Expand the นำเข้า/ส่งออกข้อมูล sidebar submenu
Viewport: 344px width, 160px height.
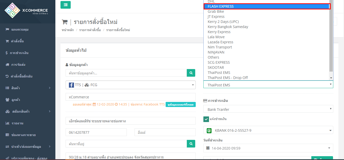click(x=50, y=147)
